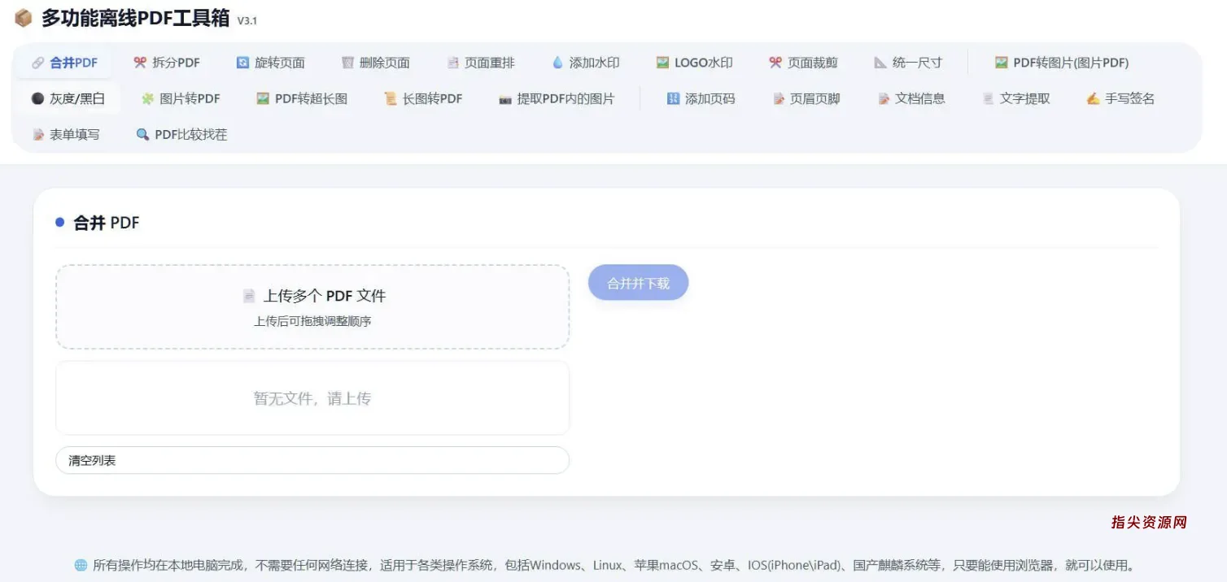
Task: Click the picture icon of PDF转图片(图片PDF)
Action: (1001, 63)
